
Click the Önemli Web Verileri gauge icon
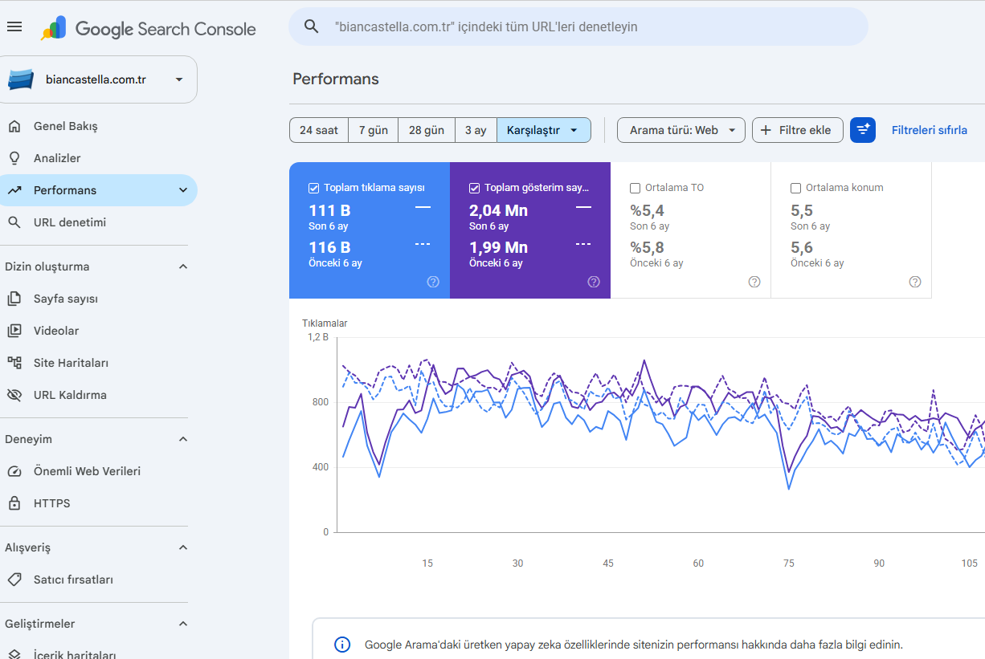coord(14,471)
